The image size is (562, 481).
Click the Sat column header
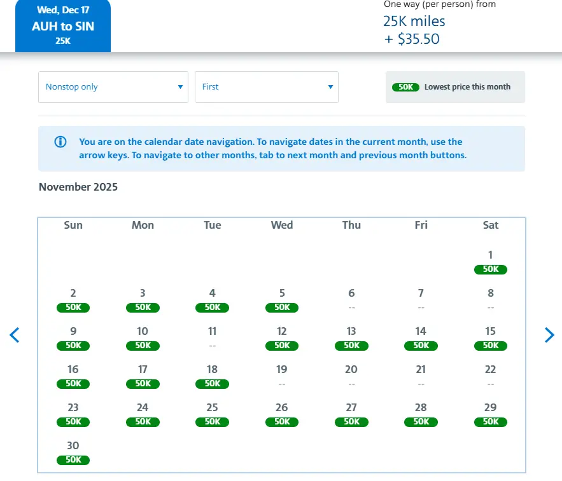point(491,225)
